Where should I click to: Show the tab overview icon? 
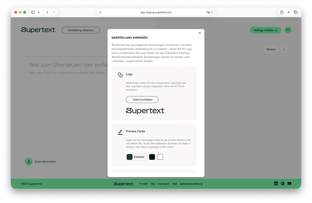click(296, 12)
